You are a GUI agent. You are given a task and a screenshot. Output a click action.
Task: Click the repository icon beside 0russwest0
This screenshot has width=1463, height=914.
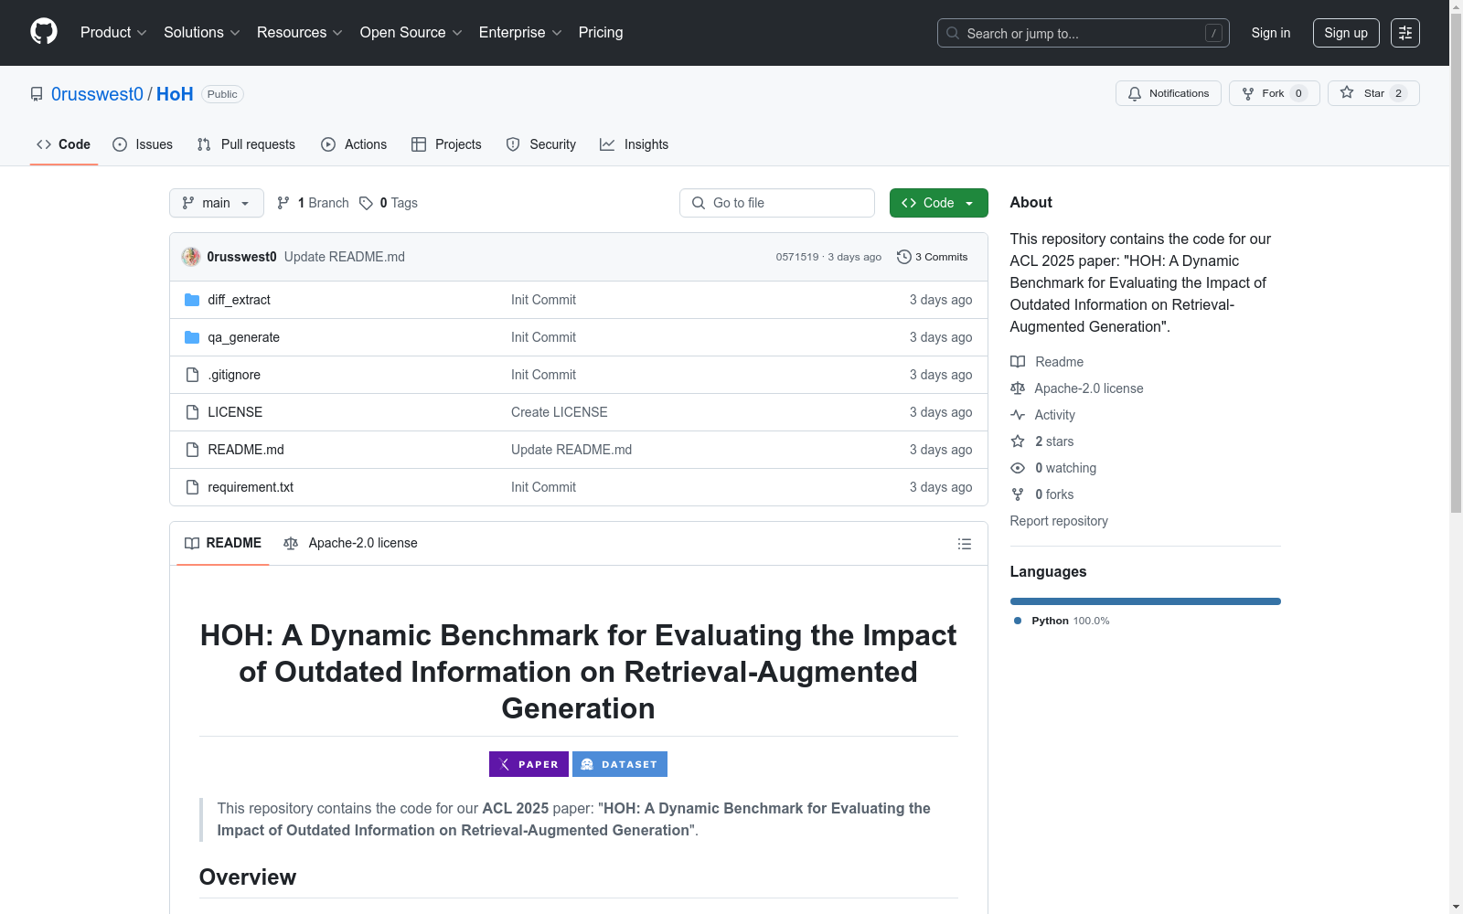(37, 94)
